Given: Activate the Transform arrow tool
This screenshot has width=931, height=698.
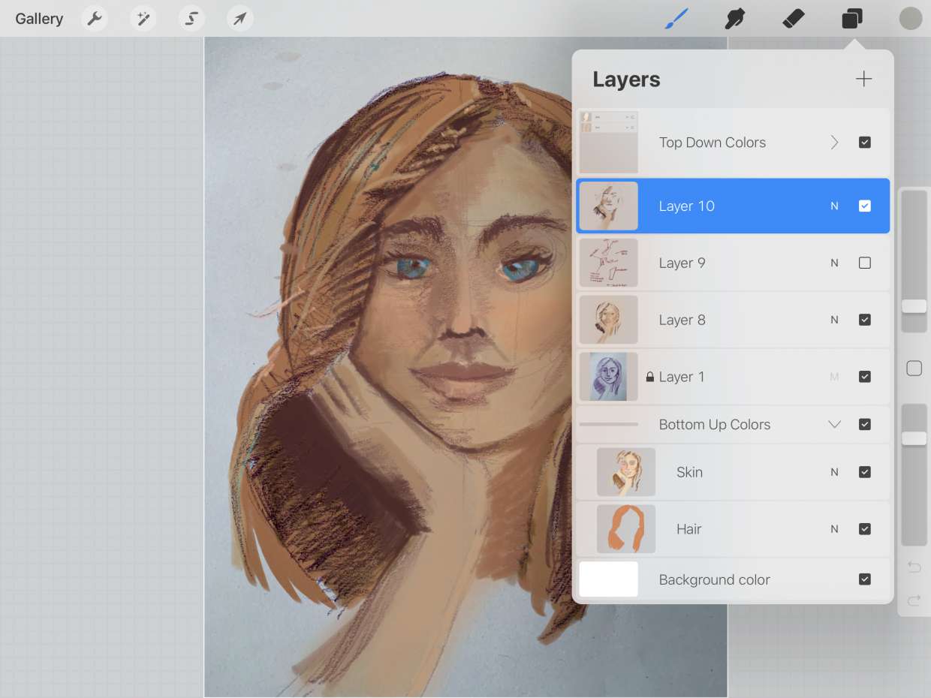Looking at the screenshot, I should [240, 19].
